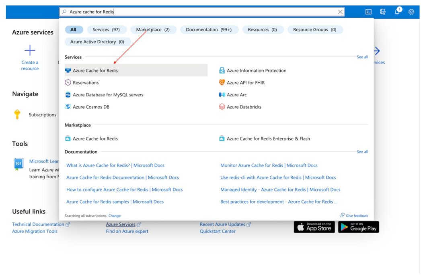Select the Documentation (99+) filter pill
The image size is (421, 275).
point(209,29)
